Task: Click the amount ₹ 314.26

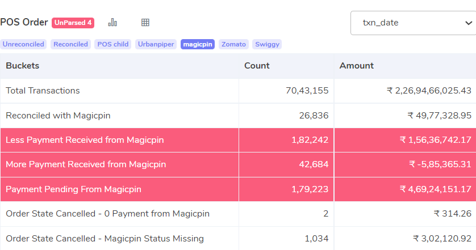Action: pos(452,214)
